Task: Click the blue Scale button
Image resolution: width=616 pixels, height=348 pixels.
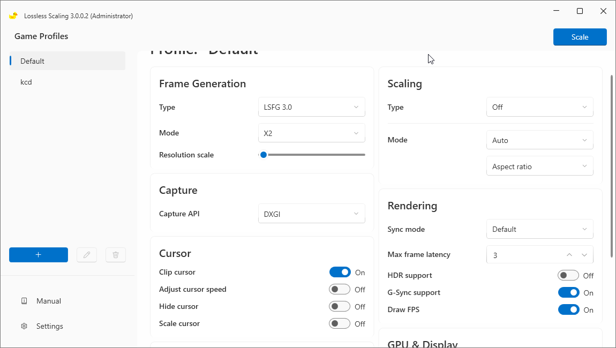Action: point(580,37)
